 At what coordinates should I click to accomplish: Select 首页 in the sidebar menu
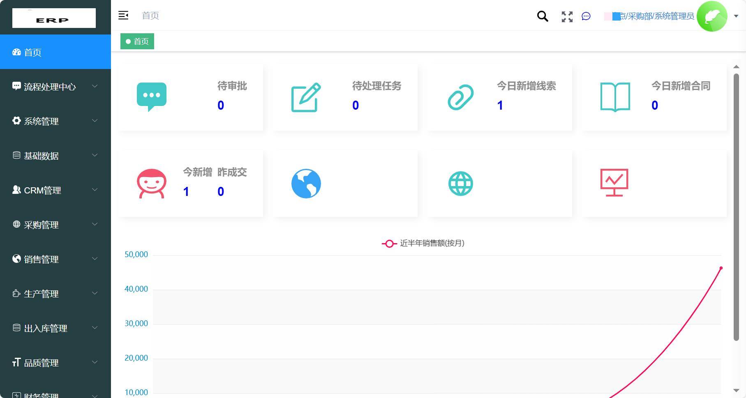[x=55, y=52]
